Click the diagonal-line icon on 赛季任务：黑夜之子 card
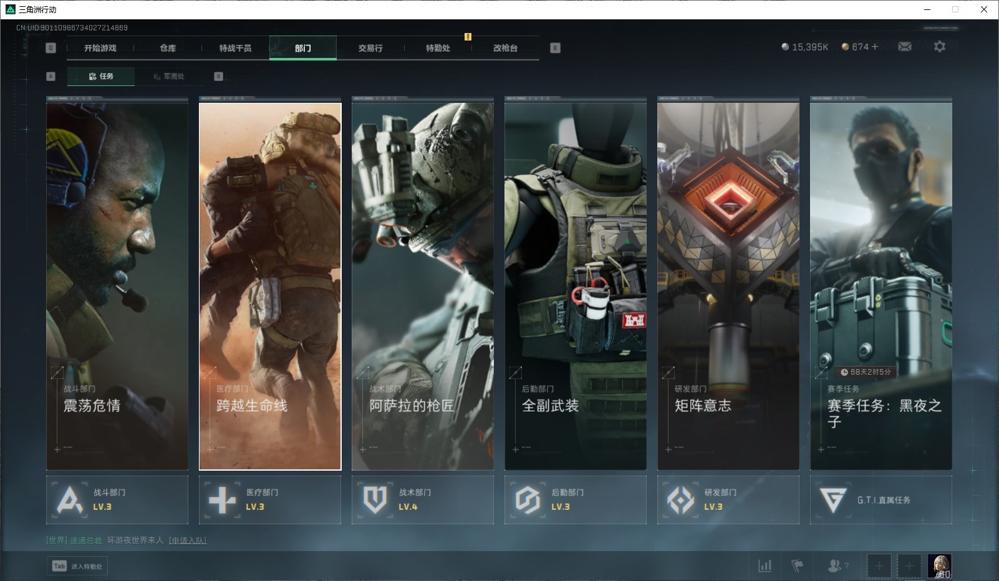The height and width of the screenshot is (581, 999). pos(821,373)
